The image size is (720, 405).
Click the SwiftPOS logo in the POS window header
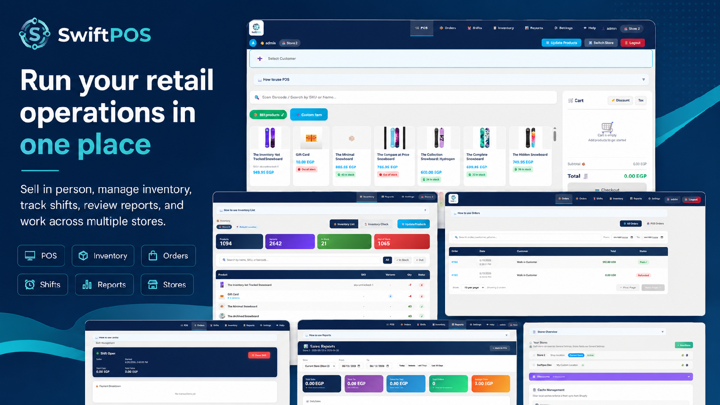click(256, 28)
